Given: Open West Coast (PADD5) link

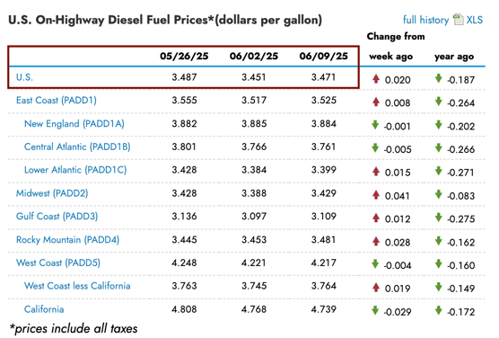Looking at the screenshot, I should pyautogui.click(x=58, y=263).
